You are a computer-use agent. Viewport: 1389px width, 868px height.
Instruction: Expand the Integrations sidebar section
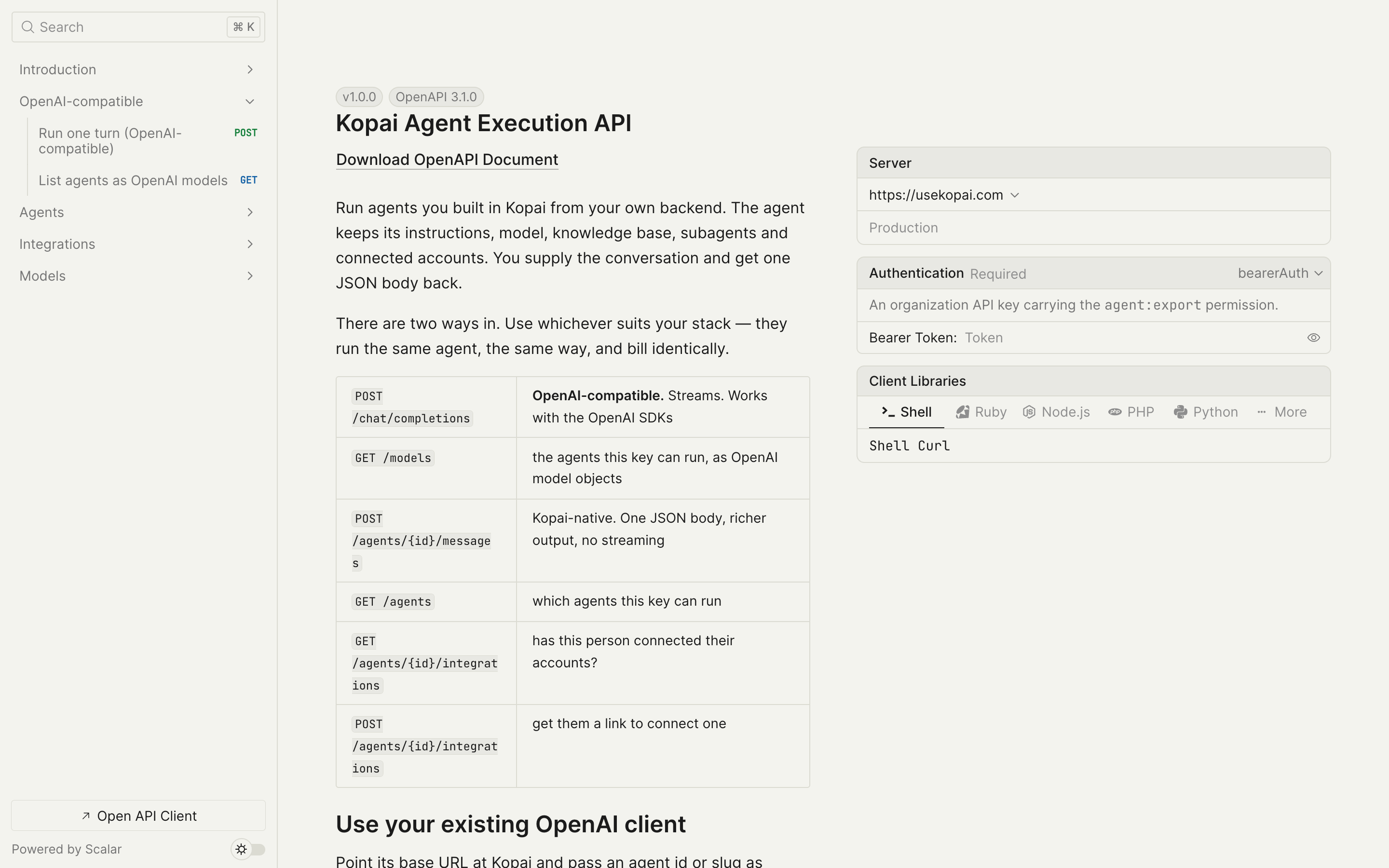click(250, 244)
